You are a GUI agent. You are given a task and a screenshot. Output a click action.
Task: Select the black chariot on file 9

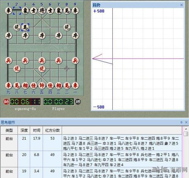pyautogui.click(x=75, y=11)
